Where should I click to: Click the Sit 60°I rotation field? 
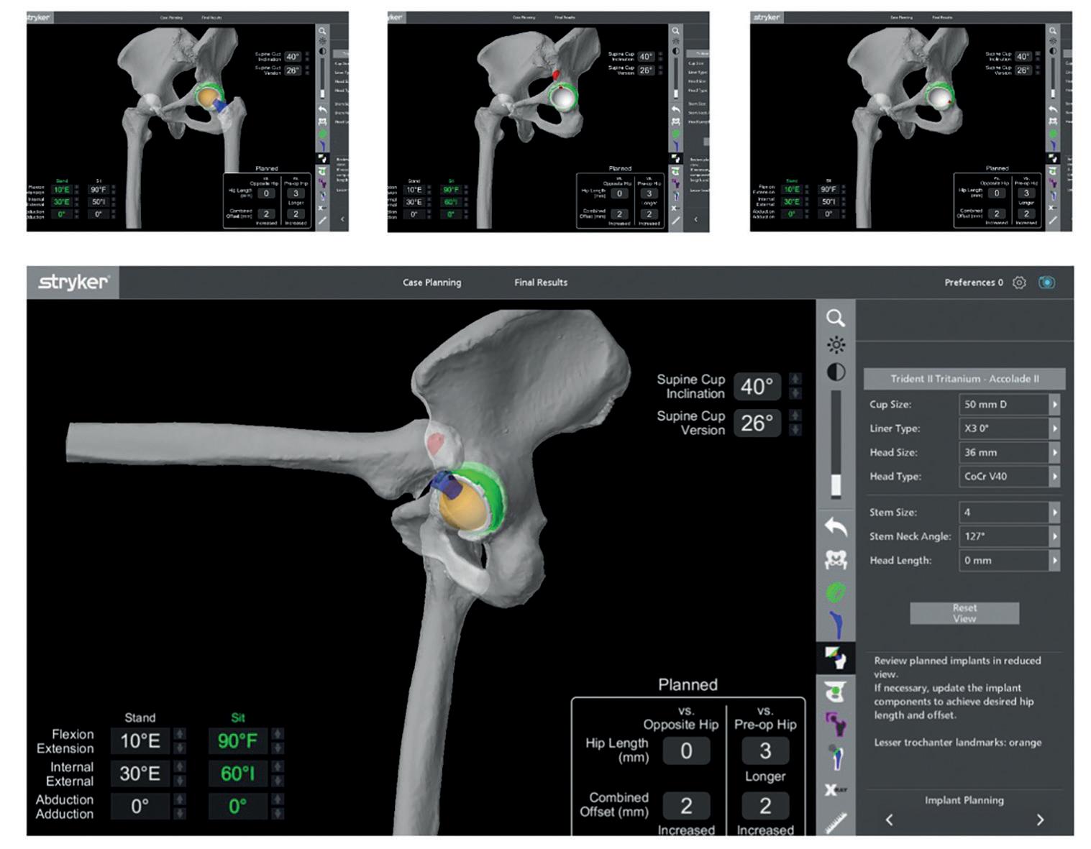[x=238, y=774]
